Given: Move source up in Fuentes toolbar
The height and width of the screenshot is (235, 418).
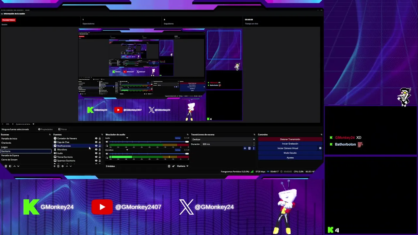Looking at the screenshot, I should [67, 166].
